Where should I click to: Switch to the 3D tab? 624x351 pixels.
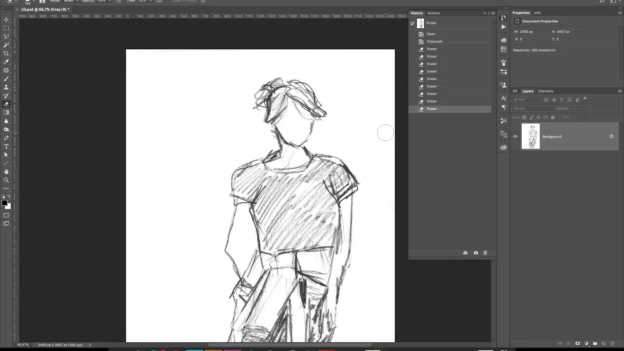pos(515,91)
